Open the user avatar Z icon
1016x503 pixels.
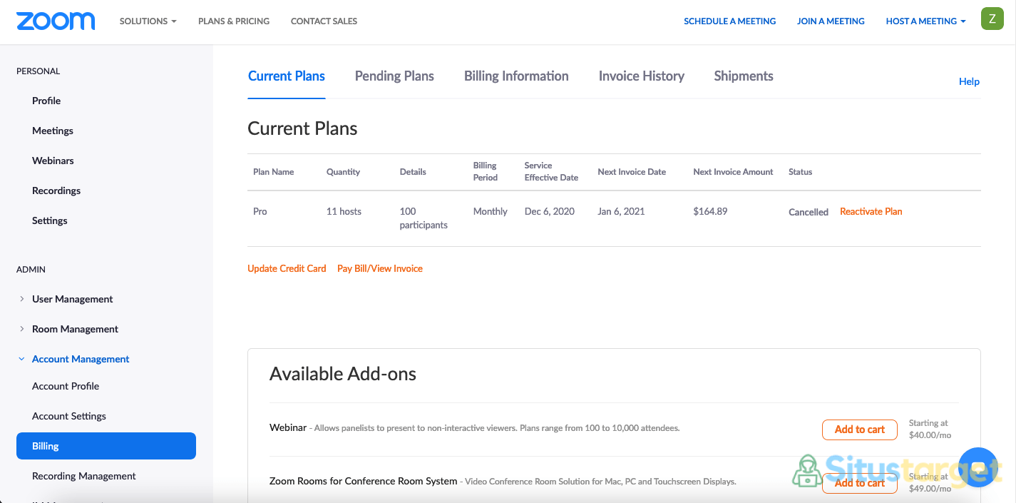point(992,19)
